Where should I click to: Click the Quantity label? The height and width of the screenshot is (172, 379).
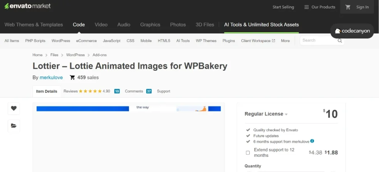253,166
